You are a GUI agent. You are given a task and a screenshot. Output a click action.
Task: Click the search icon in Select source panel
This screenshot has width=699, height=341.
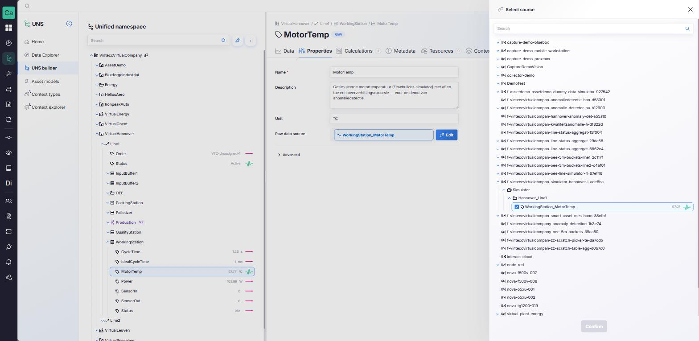click(687, 29)
